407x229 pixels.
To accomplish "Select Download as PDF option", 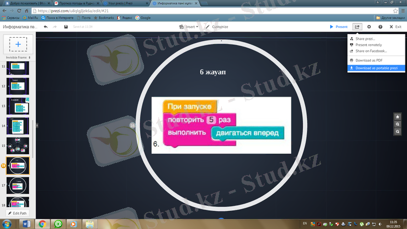I will pyautogui.click(x=369, y=60).
